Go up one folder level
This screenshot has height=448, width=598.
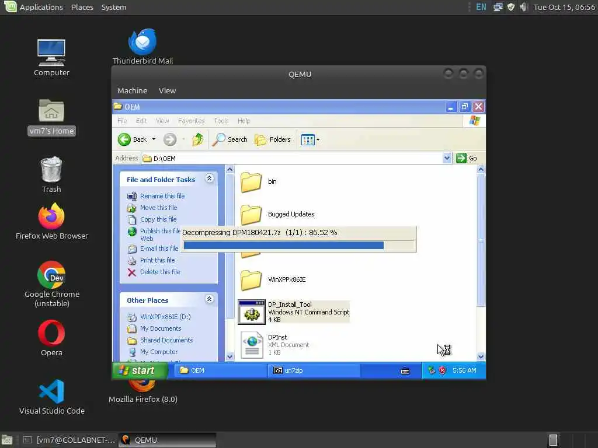(x=197, y=139)
